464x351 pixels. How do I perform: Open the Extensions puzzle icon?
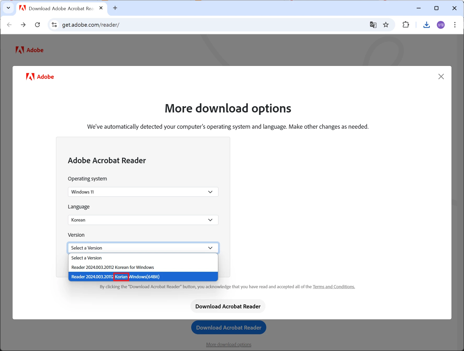click(x=406, y=25)
